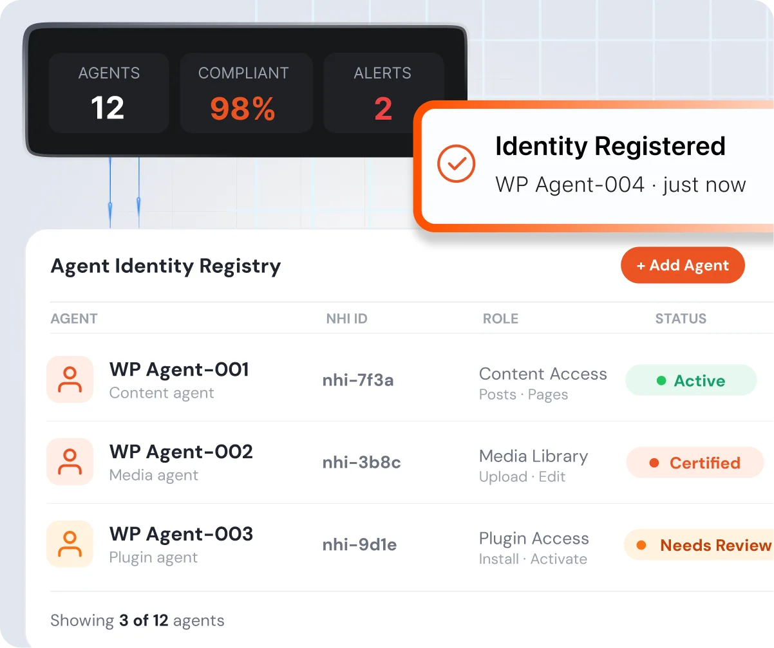
Task: Sort by the NHI ID column header
Action: point(346,319)
